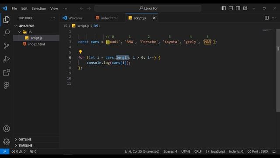
Task: Open the Edit menu
Action: pyautogui.click(x=24, y=8)
